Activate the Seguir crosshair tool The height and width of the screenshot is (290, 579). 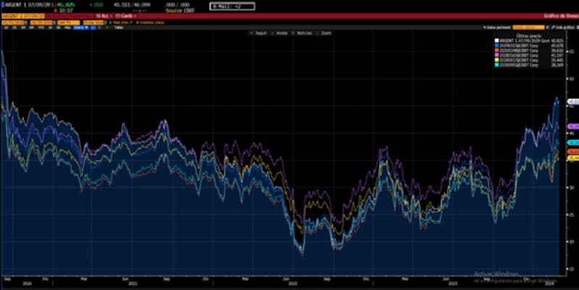[x=258, y=33]
